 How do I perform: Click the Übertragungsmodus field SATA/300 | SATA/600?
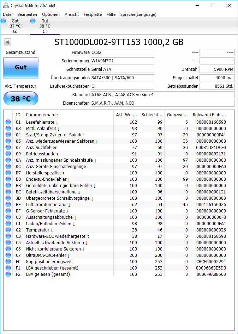[x=123, y=78]
